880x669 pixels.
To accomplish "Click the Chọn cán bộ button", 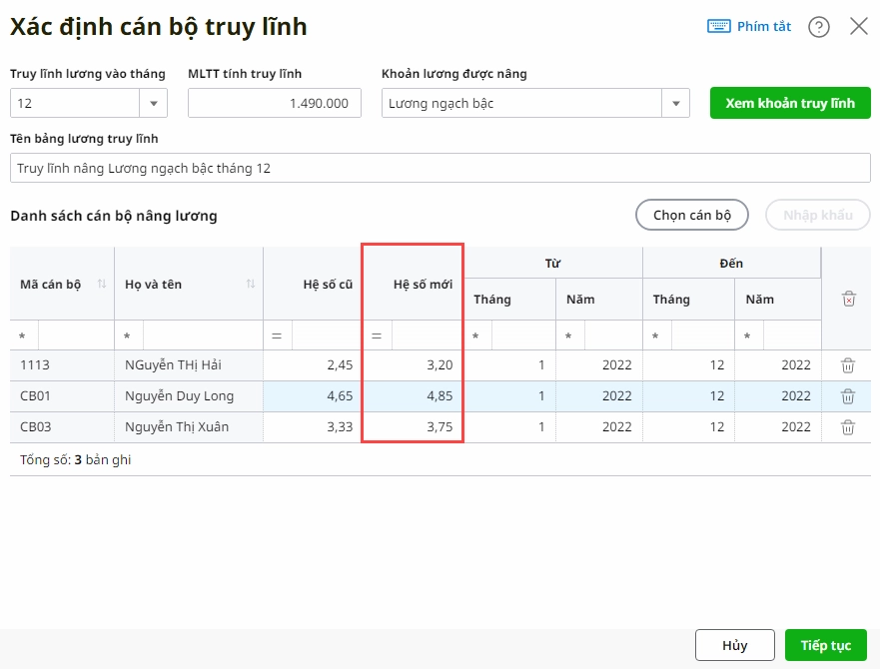I will click(692, 215).
